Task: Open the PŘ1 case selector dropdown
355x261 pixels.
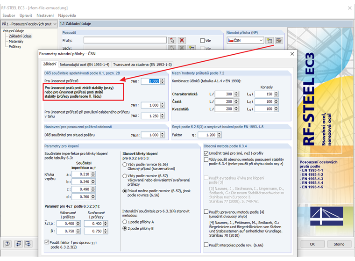Action: [x=55, y=24]
